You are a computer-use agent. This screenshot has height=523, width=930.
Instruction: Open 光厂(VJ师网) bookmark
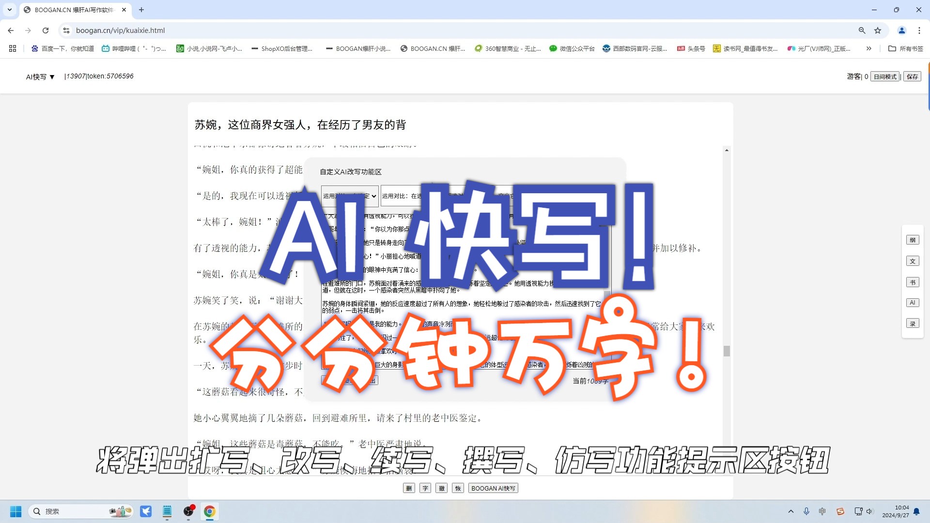click(819, 48)
